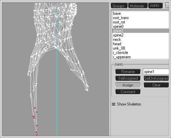171x138 pixels.
Task: Switch to the Groups tab
Action: (x=119, y=6)
